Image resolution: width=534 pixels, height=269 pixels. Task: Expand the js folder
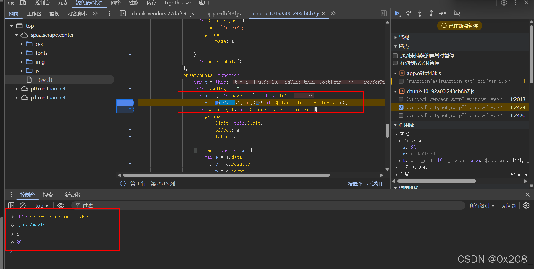(x=21, y=71)
